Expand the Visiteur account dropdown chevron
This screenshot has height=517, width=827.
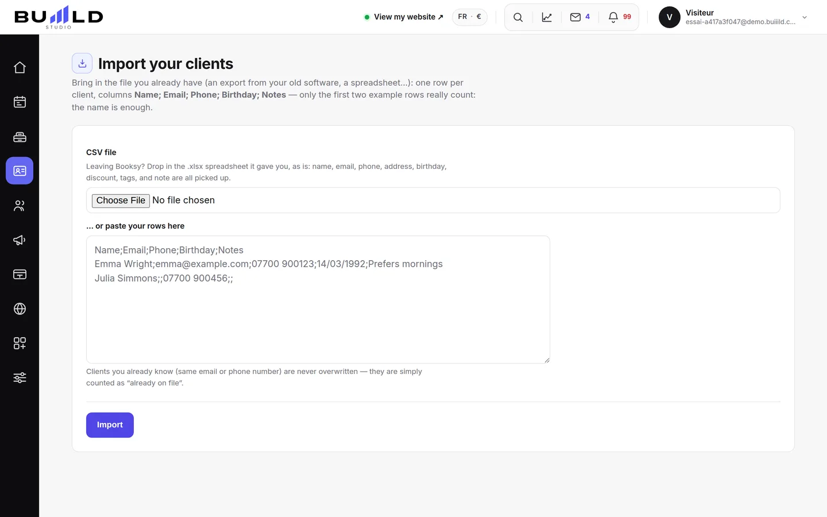(x=805, y=17)
